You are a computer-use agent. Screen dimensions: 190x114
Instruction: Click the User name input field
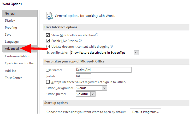(x=103, y=70)
